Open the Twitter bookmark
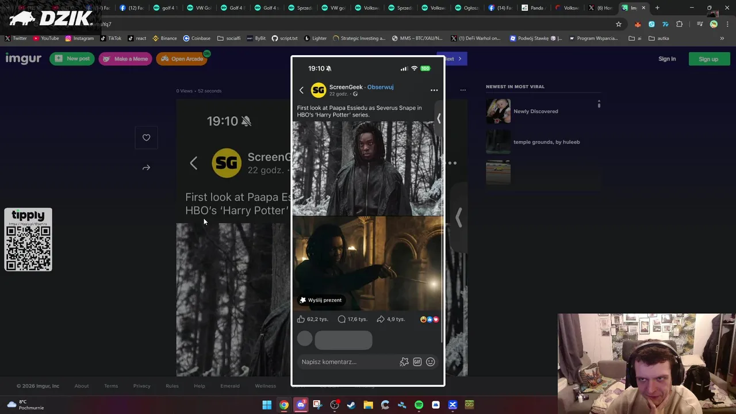 point(16,39)
